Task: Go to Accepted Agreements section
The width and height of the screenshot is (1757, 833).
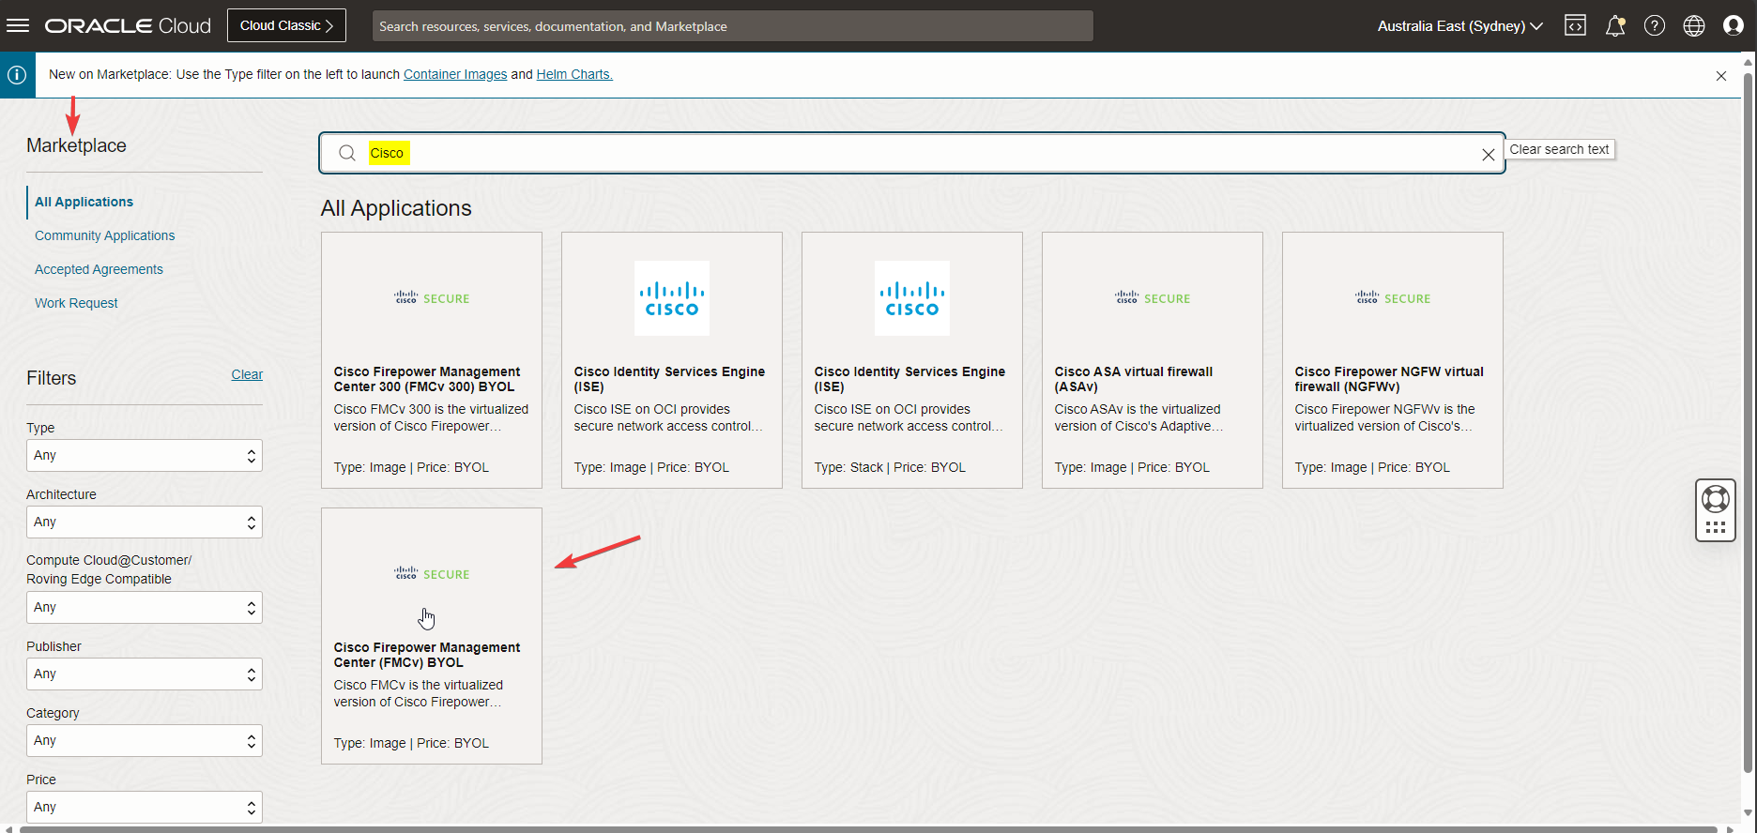Action: click(x=99, y=269)
